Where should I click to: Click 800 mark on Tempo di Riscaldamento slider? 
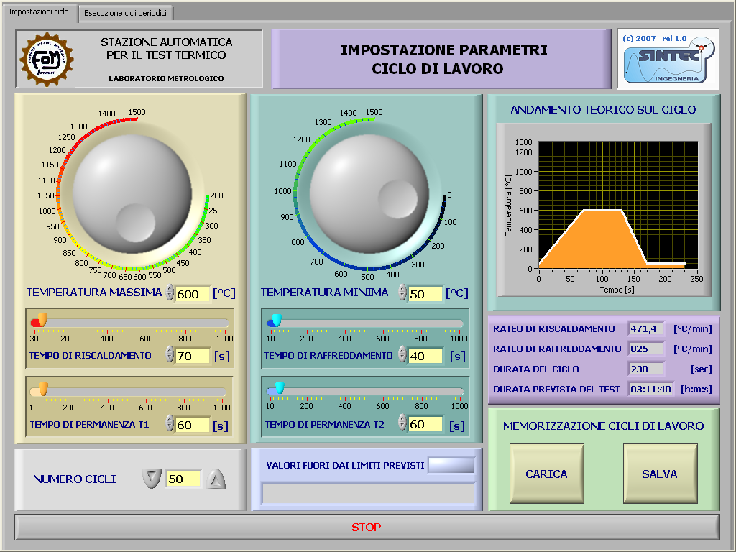[x=185, y=339]
